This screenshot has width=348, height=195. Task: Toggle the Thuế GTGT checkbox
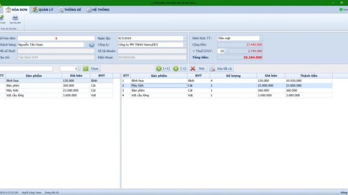194,51
